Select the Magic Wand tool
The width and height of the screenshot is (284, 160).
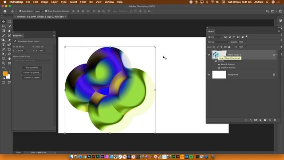pyautogui.click(x=9, y=26)
